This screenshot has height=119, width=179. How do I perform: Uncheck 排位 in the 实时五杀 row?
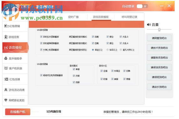108,37
